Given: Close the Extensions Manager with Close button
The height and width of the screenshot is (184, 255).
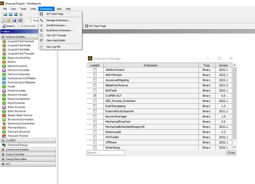Looking at the screenshot, I should point(231,153).
